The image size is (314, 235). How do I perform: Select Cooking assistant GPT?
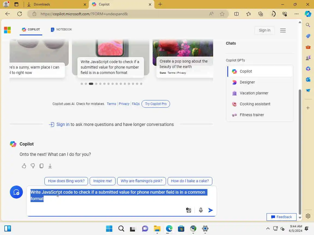(260, 104)
